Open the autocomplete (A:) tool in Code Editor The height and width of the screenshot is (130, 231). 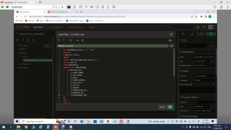tap(78, 40)
